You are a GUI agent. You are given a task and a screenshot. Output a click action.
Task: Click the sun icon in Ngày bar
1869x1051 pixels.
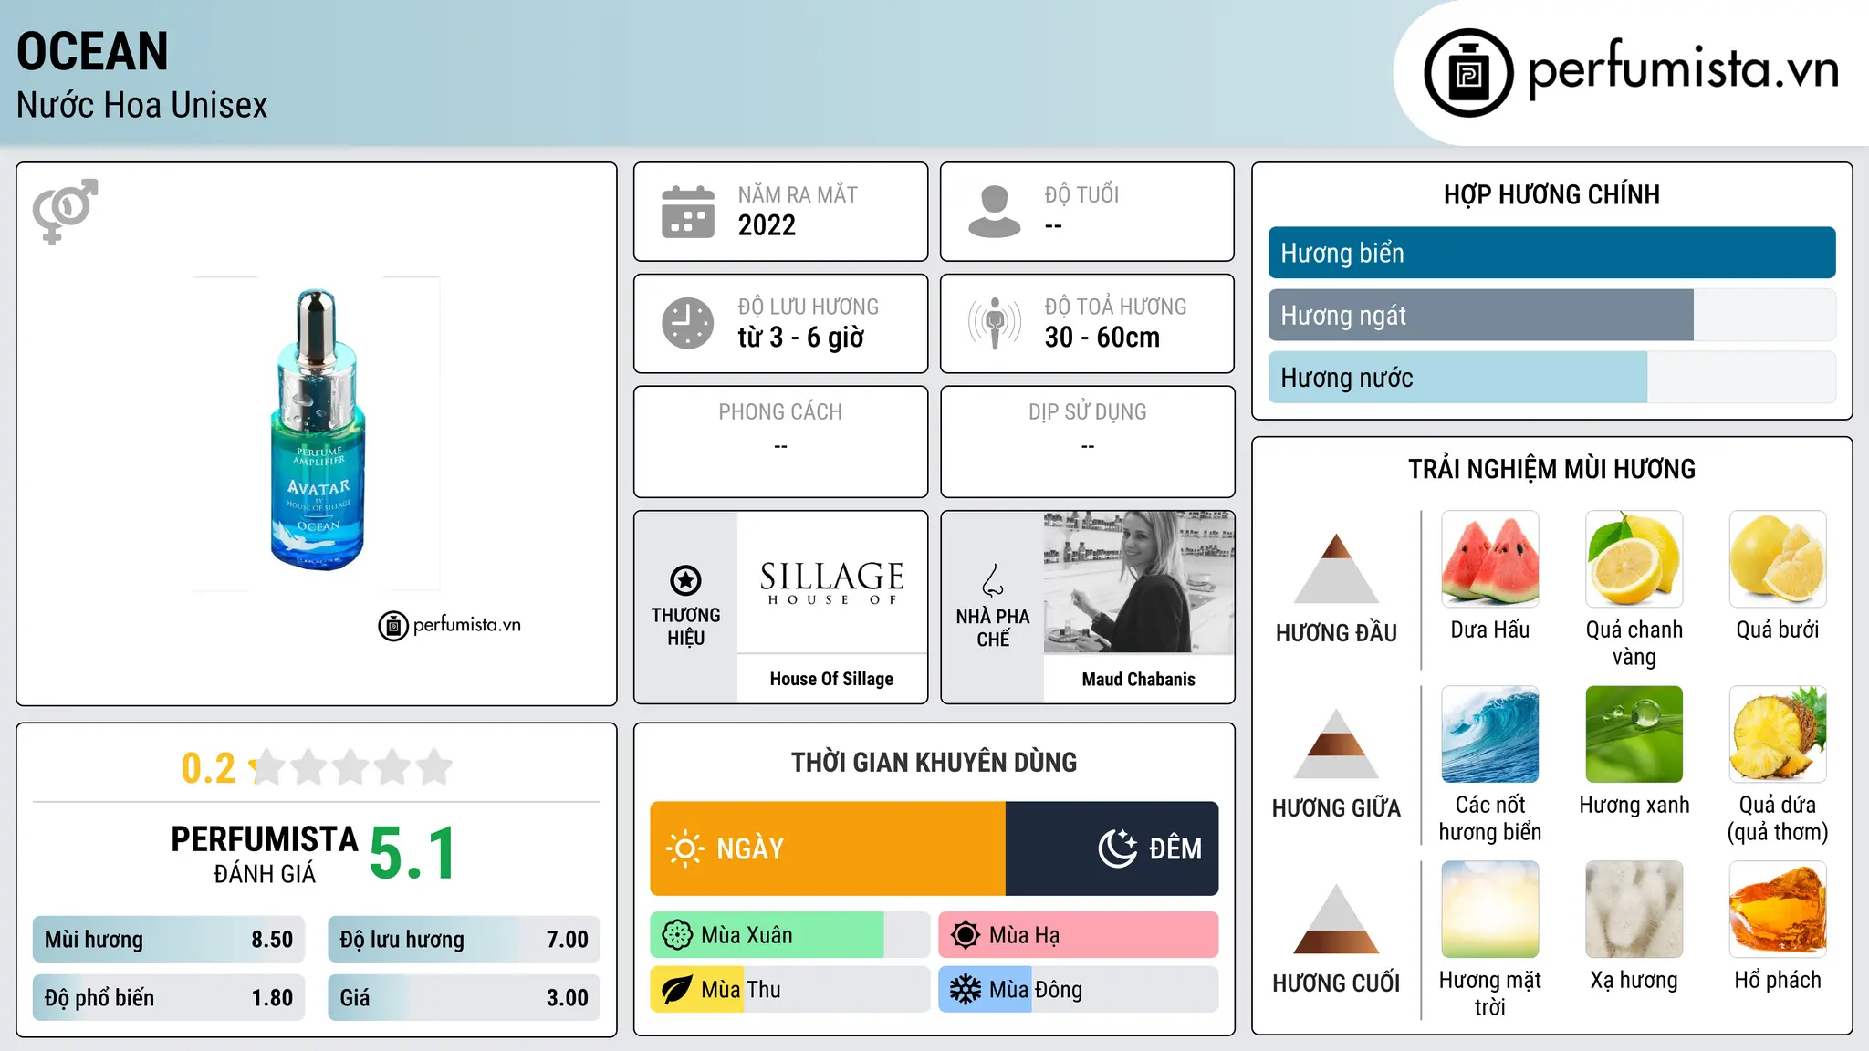click(x=684, y=848)
